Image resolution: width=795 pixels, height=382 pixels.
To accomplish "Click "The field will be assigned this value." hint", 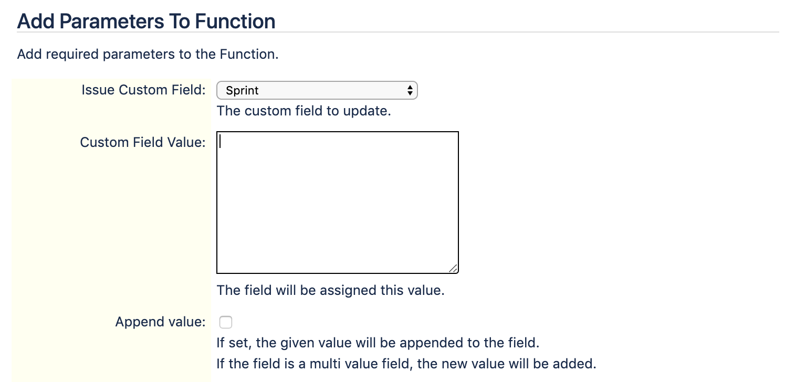I will click(x=331, y=290).
